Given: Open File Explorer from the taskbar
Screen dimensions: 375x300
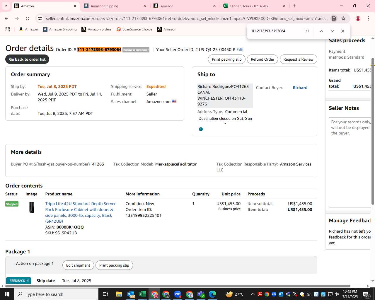Looking at the screenshot, I should coord(119,294).
